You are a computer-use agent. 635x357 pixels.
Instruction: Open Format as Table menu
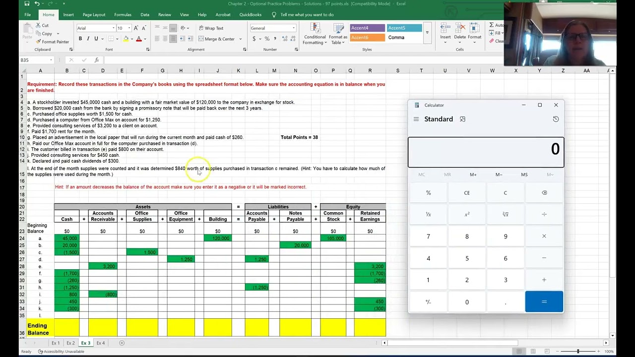[338, 34]
